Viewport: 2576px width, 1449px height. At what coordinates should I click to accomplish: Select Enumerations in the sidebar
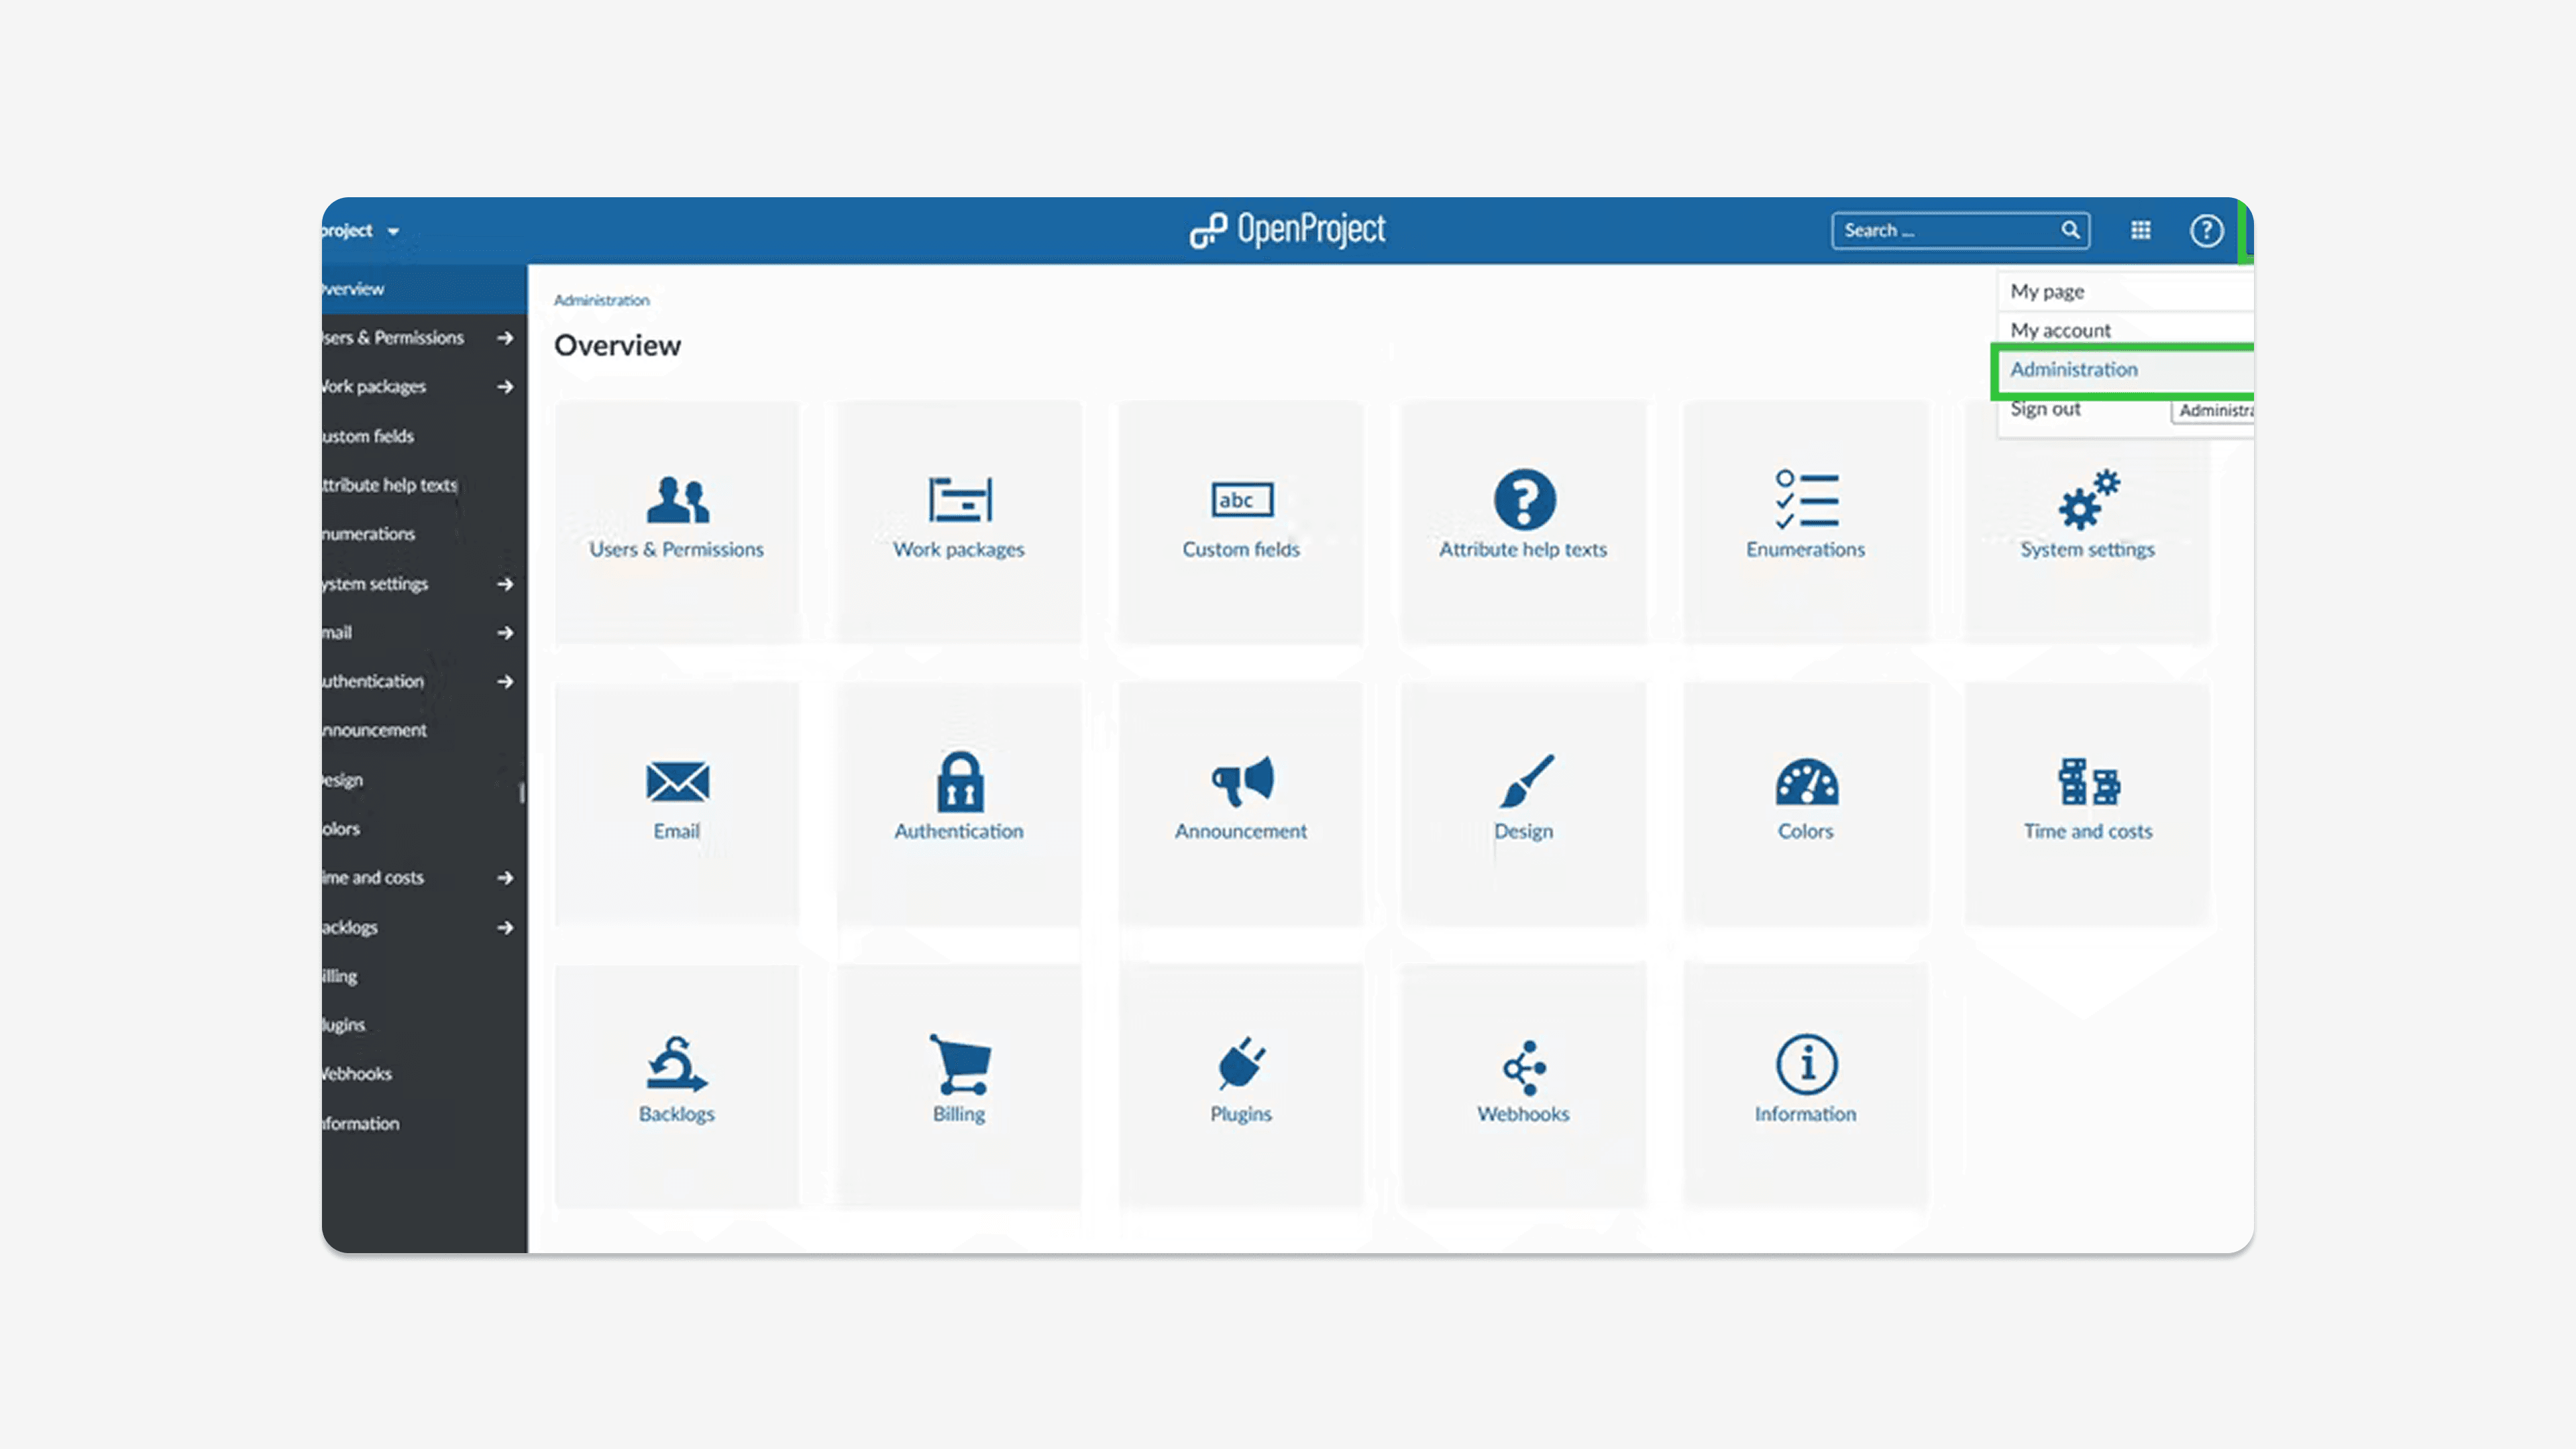click(x=424, y=534)
